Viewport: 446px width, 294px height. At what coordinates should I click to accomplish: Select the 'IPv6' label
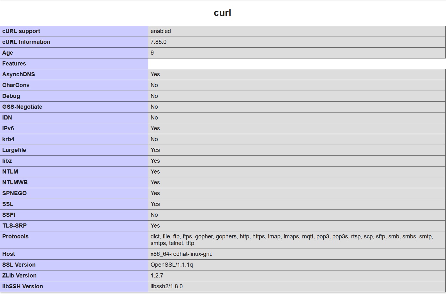(x=8, y=128)
